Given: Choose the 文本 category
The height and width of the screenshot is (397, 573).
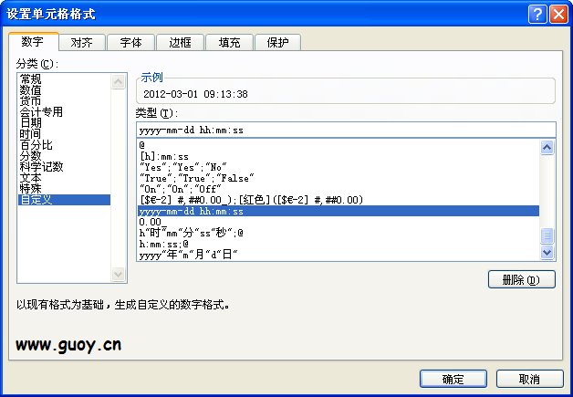Looking at the screenshot, I should click(64, 178).
